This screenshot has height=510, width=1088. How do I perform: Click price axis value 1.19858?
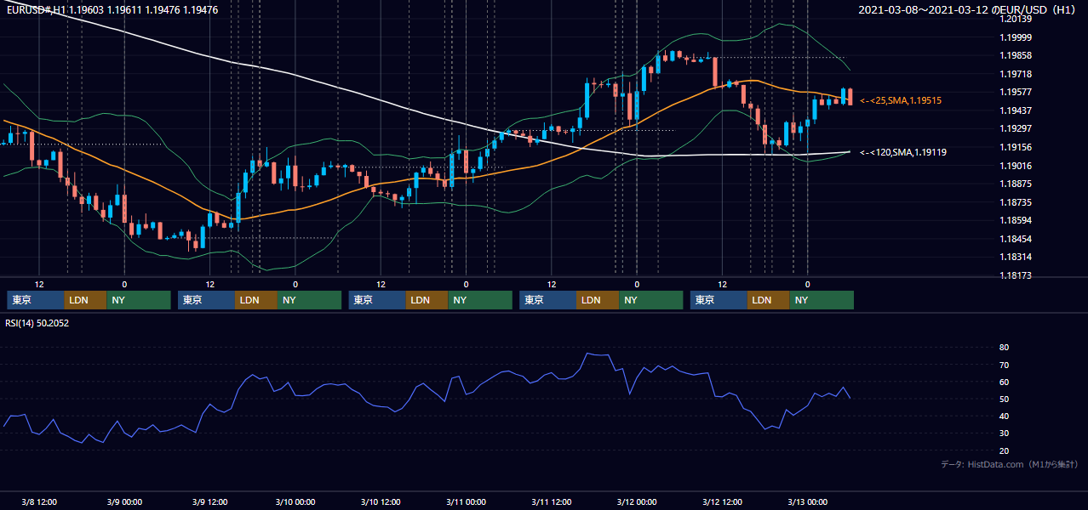click(x=1016, y=55)
